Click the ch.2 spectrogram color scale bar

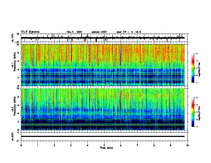pyautogui.click(x=193, y=112)
